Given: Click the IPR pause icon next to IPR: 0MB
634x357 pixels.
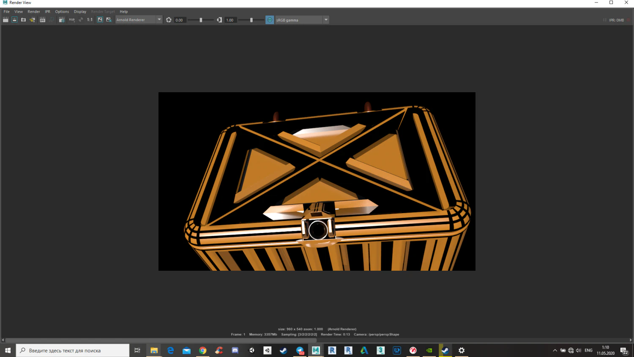Looking at the screenshot, I should [604, 20].
